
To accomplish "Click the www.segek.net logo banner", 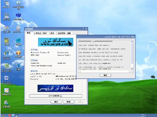I will [56, 42].
